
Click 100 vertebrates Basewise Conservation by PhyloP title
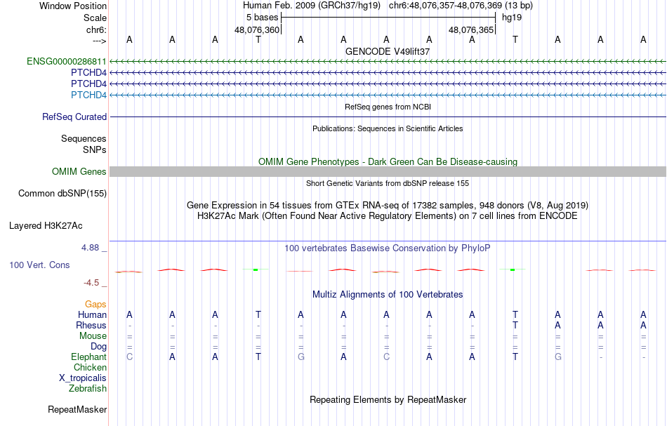coord(388,248)
